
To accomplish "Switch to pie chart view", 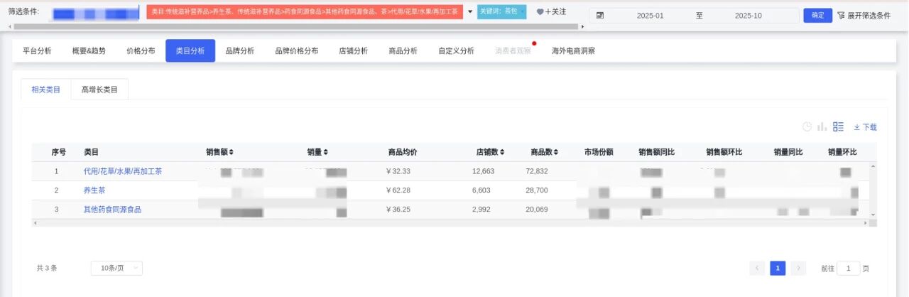I will tap(807, 126).
